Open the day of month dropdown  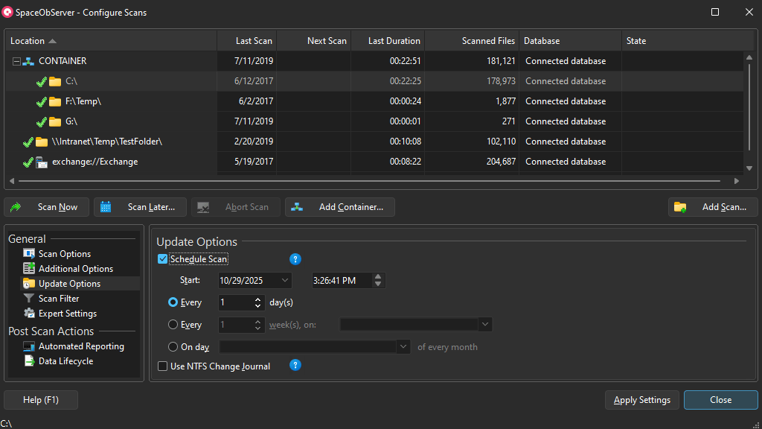pos(403,347)
